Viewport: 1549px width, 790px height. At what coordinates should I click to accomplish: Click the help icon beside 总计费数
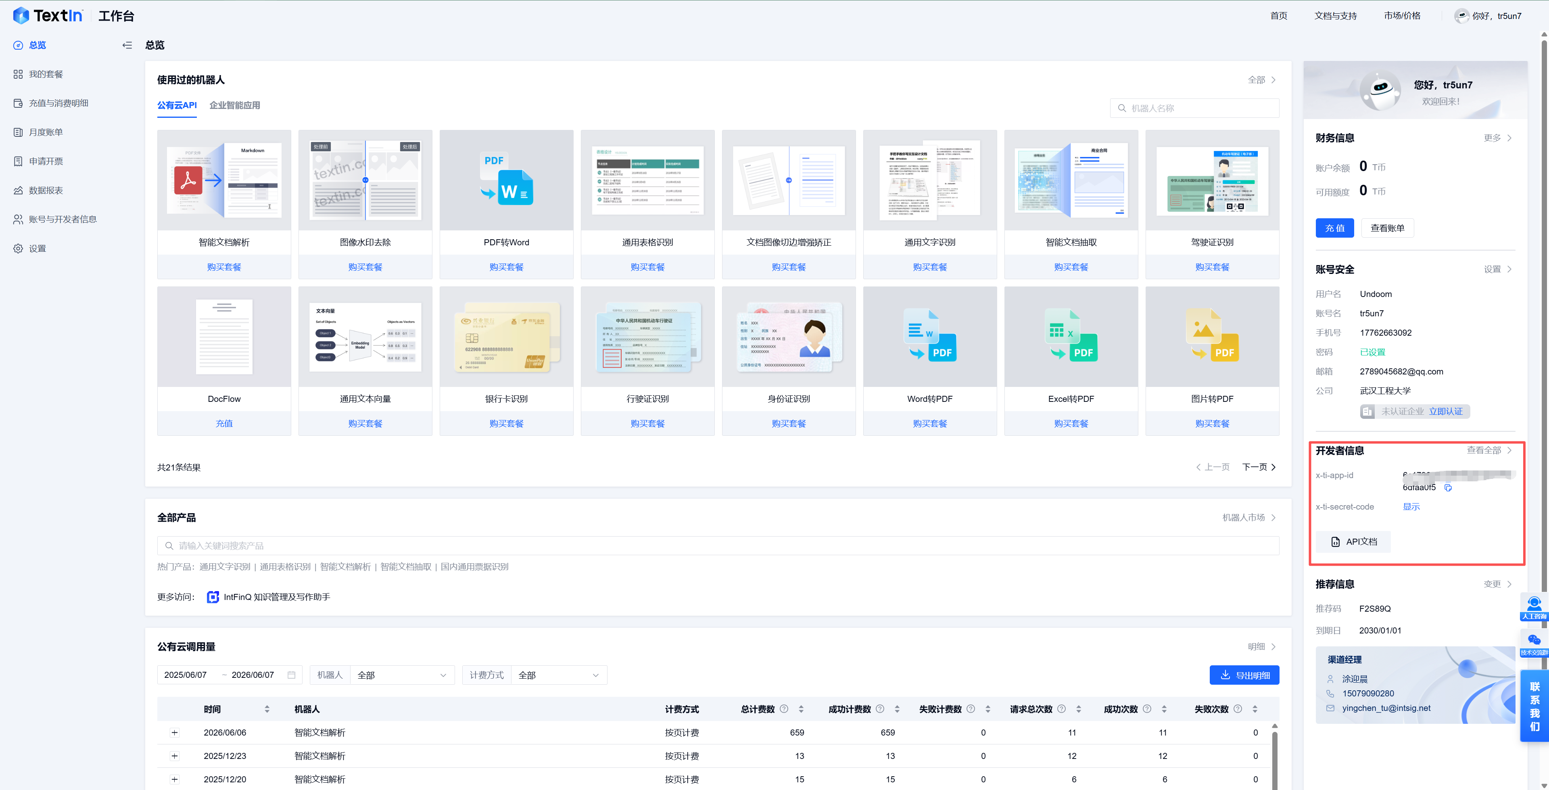pos(784,709)
